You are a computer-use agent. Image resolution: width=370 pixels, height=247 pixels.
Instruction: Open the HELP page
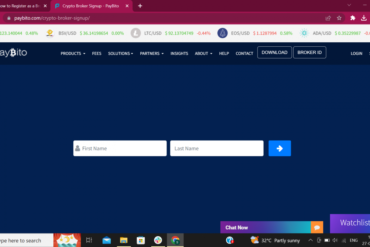[224, 53]
